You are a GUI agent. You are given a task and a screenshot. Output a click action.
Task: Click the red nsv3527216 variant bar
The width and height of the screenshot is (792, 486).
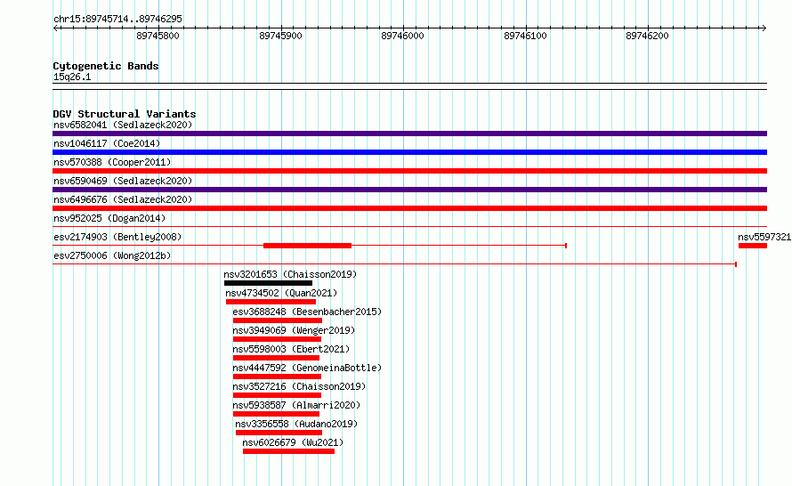pos(277,395)
